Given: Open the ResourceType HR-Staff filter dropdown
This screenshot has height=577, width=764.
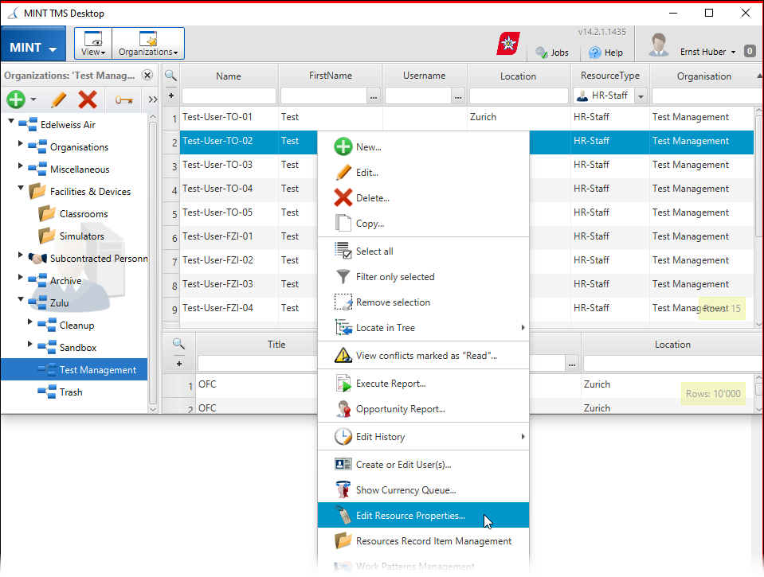Looking at the screenshot, I should [x=641, y=96].
